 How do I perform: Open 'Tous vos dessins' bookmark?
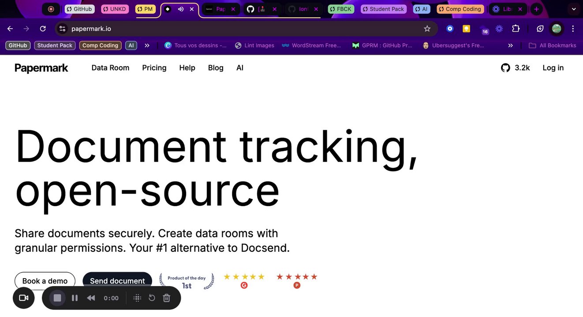pyautogui.click(x=195, y=45)
